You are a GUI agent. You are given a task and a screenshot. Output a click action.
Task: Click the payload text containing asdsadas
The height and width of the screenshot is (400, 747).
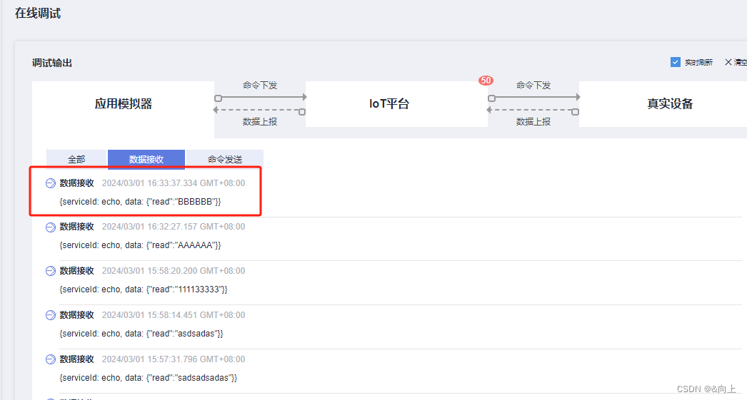[141, 334]
